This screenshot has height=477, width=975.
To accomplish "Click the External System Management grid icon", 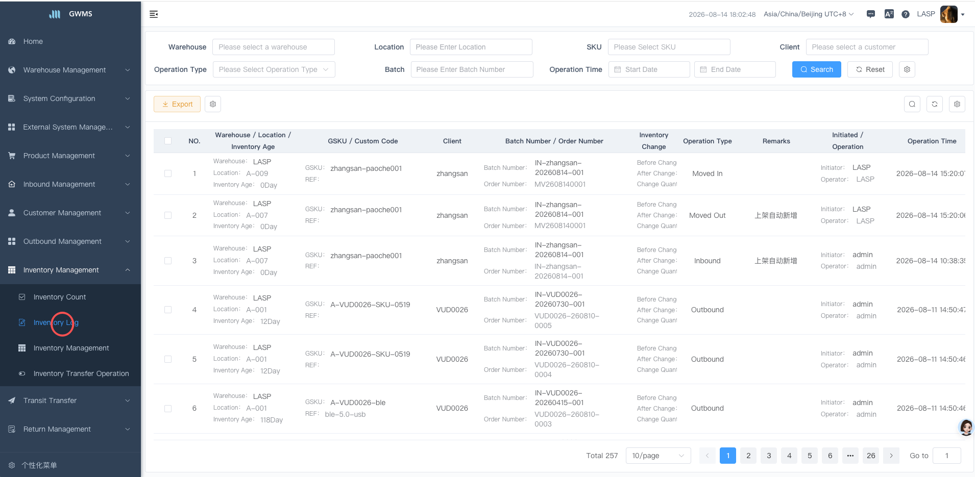I will click(12, 127).
